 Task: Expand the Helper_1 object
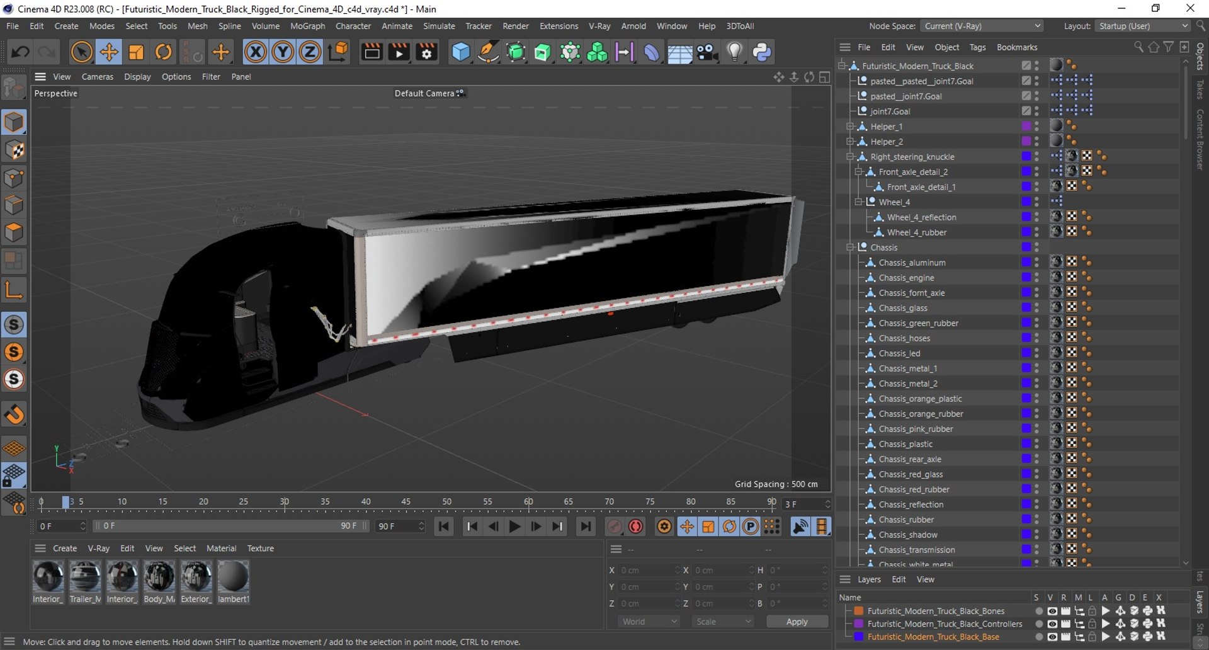click(x=850, y=127)
